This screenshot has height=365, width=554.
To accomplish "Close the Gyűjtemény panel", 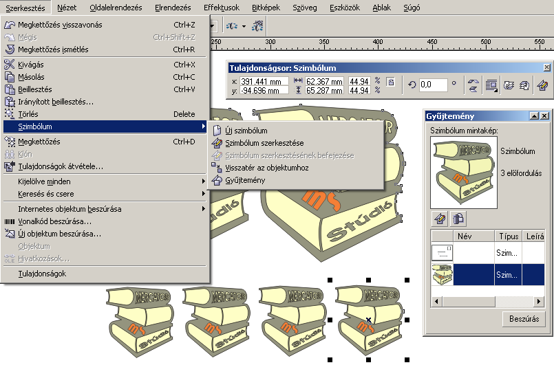I will click(x=545, y=115).
